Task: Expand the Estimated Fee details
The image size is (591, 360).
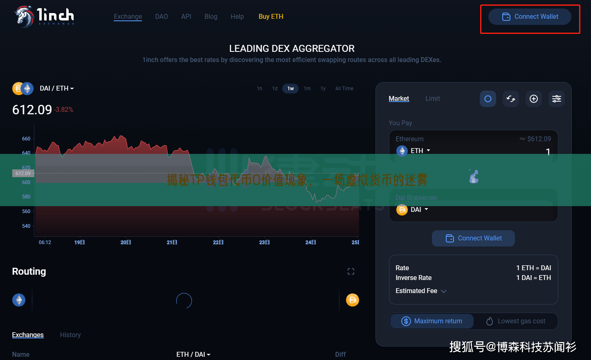Action: point(421,291)
